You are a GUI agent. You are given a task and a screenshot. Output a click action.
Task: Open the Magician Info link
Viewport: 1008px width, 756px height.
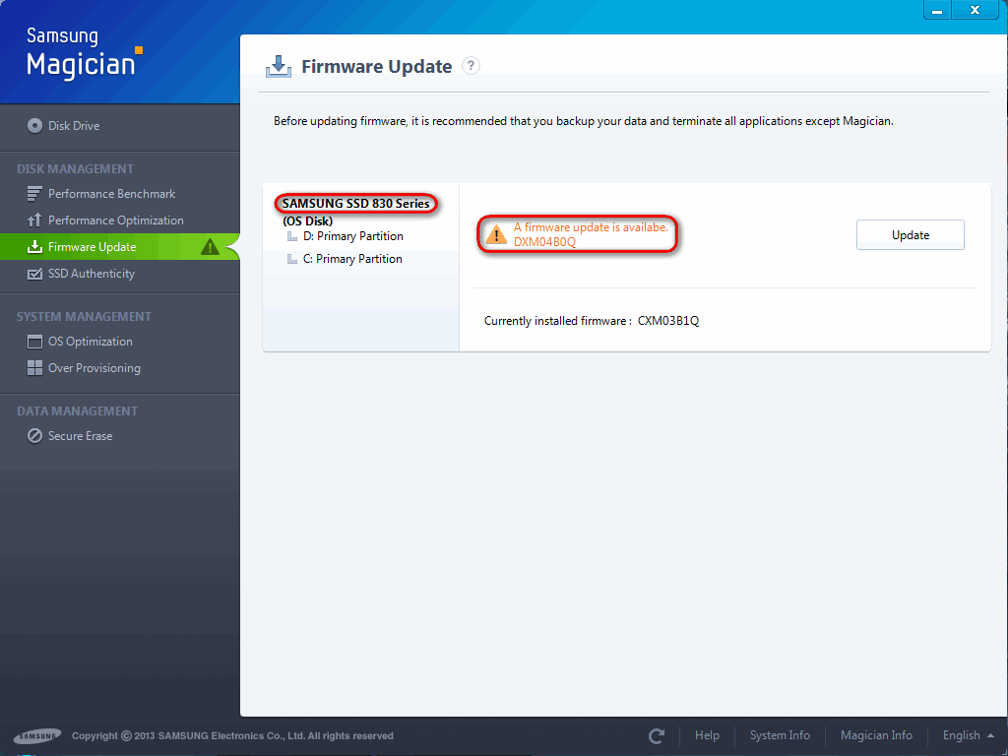coord(876,735)
